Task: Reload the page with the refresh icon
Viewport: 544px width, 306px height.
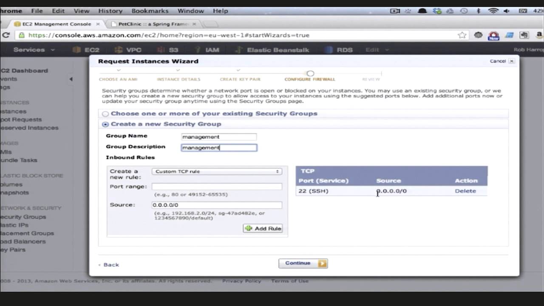Action: click(x=6, y=35)
